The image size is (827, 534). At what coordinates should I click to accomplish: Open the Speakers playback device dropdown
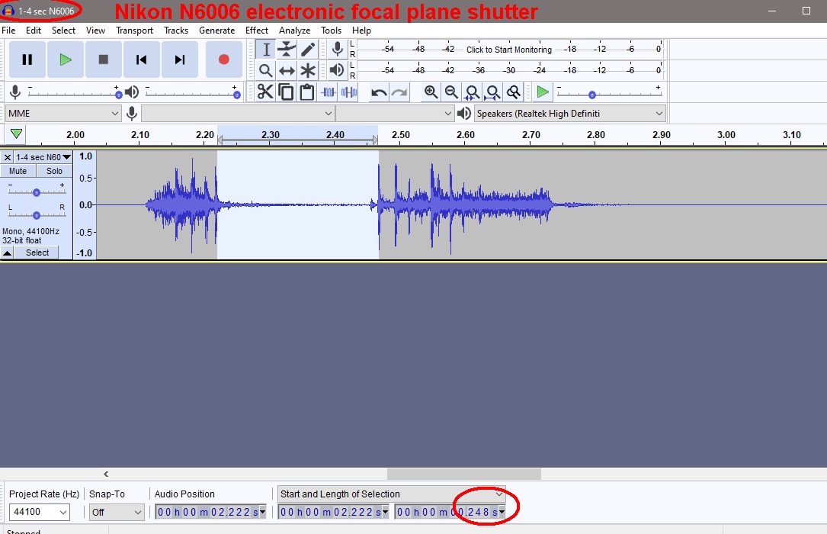click(569, 114)
